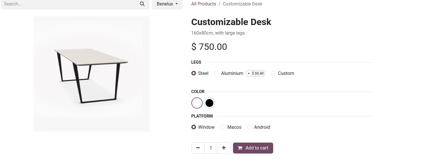Click the Add to cart button
Viewport: 442px width, 159px height.
pos(253,148)
